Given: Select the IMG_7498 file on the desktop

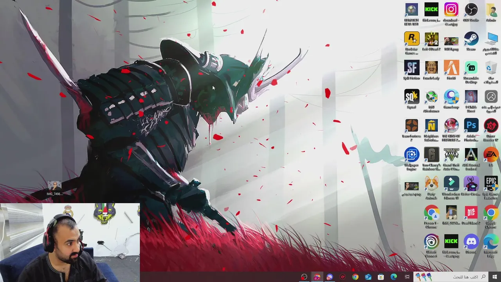Looking at the screenshot, I should 54,188.
